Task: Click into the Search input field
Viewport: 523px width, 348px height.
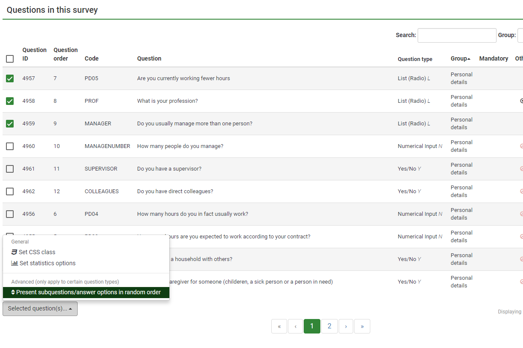Action: [x=456, y=35]
